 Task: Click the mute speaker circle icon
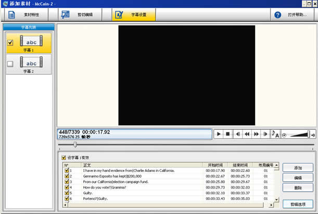pyautogui.click(x=284, y=135)
